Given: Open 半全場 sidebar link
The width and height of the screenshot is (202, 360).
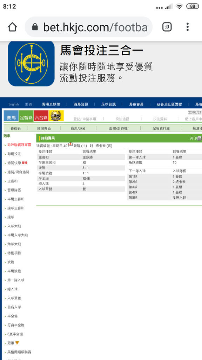Looking at the screenshot, I should [x=12, y=316].
